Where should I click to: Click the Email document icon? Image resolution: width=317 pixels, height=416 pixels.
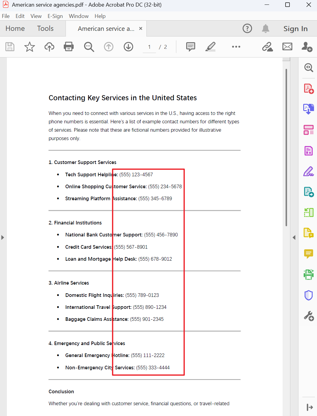[x=287, y=47]
